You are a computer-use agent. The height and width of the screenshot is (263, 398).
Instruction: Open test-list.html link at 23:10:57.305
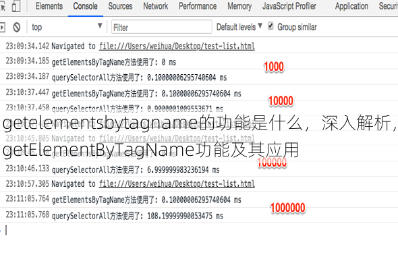(177, 184)
